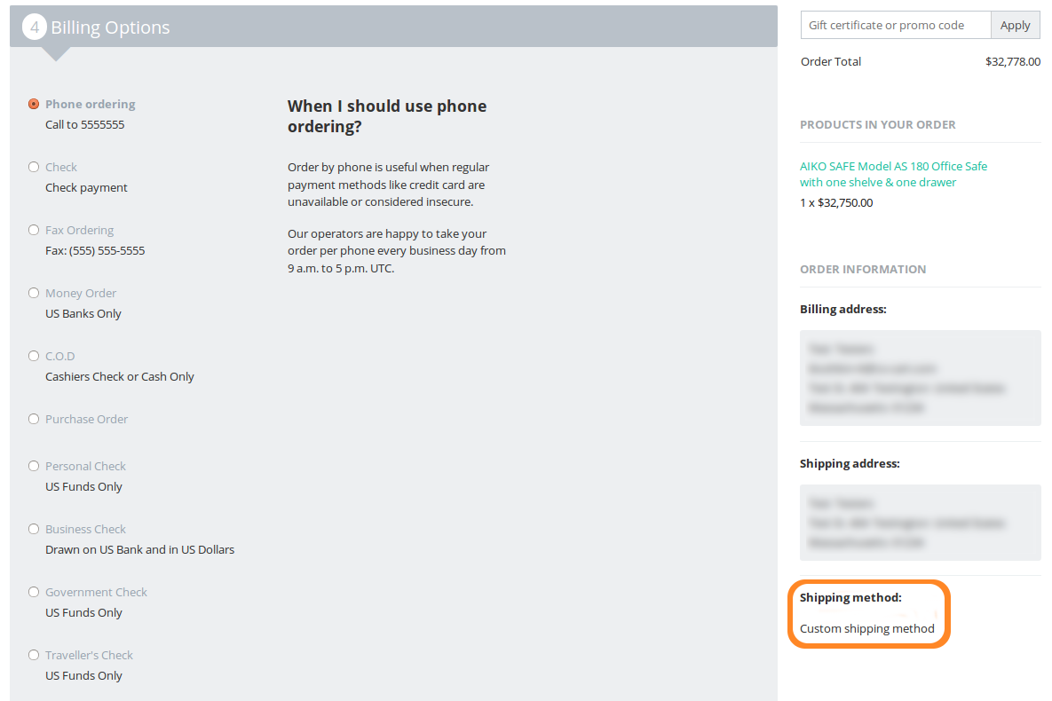The height and width of the screenshot is (701, 1052).
Task: Select the Personal Check radio button
Action: (34, 466)
